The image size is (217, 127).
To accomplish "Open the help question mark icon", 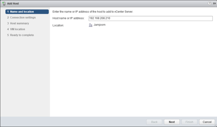I will pyautogui.click(x=210, y=3).
